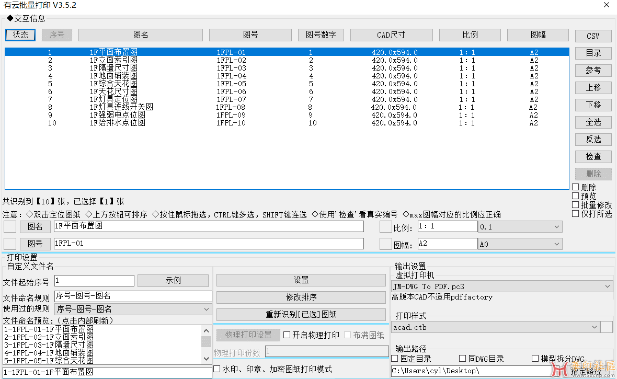Enable the 预览 checkbox
This screenshot has width=617, height=379.
tap(575, 196)
